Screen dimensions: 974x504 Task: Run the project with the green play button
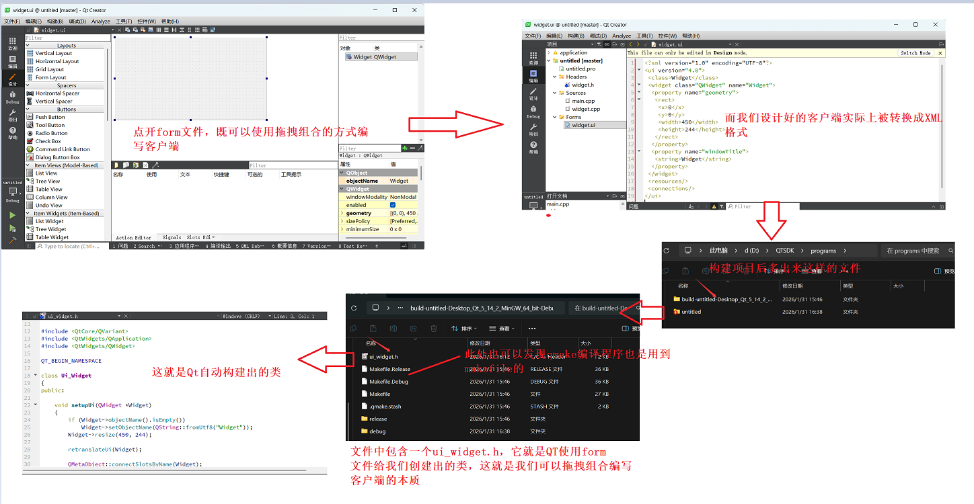[x=12, y=216]
